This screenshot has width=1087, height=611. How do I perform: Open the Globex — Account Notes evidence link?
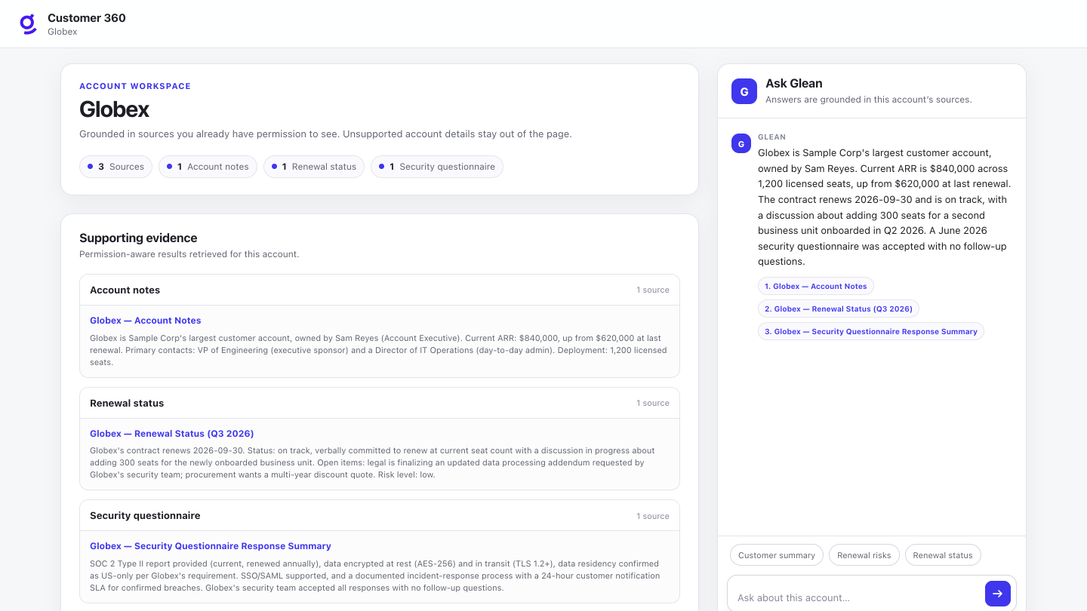point(146,321)
